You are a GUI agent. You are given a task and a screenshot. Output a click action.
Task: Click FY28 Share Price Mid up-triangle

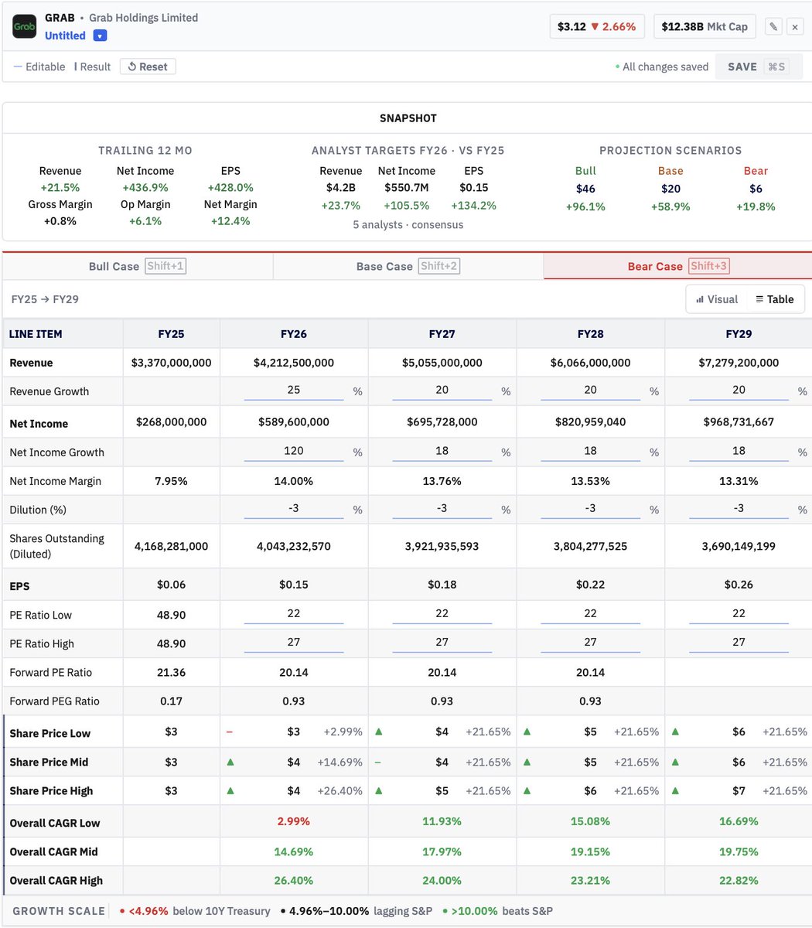[527, 762]
